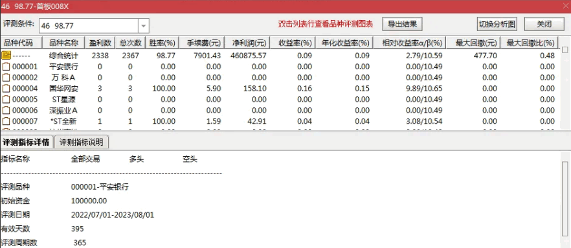Viewport: 571px width, 248px height.
Task: Click the small box atop the table scrollbar
Action: 565,51
